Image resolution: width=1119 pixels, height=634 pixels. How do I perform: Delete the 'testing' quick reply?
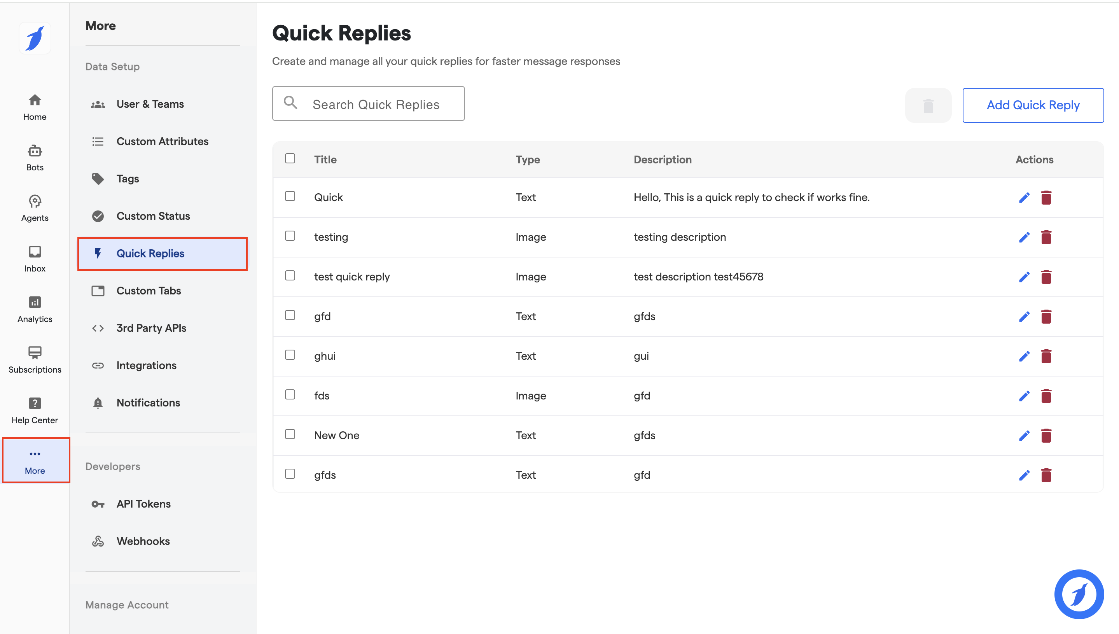pyautogui.click(x=1046, y=237)
